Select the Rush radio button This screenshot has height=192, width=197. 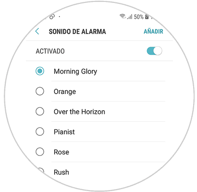(41, 171)
